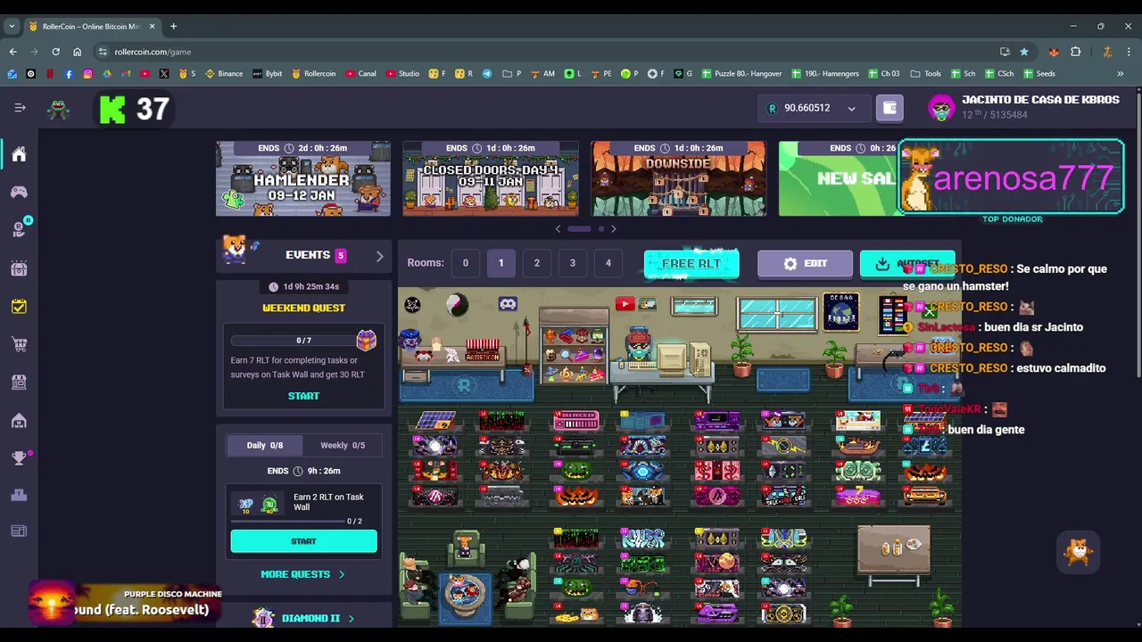Click the cyan START daily quest button
Screen dimensions: 1142x642
303,541
